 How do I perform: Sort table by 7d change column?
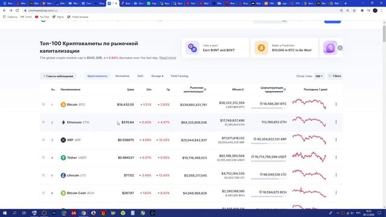(x=168, y=90)
